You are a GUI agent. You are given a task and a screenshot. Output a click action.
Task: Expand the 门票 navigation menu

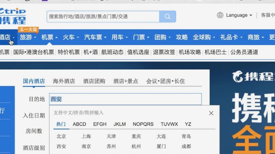pyautogui.click(x=141, y=37)
